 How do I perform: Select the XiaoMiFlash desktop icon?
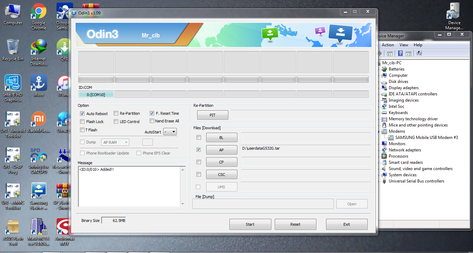(x=38, y=122)
